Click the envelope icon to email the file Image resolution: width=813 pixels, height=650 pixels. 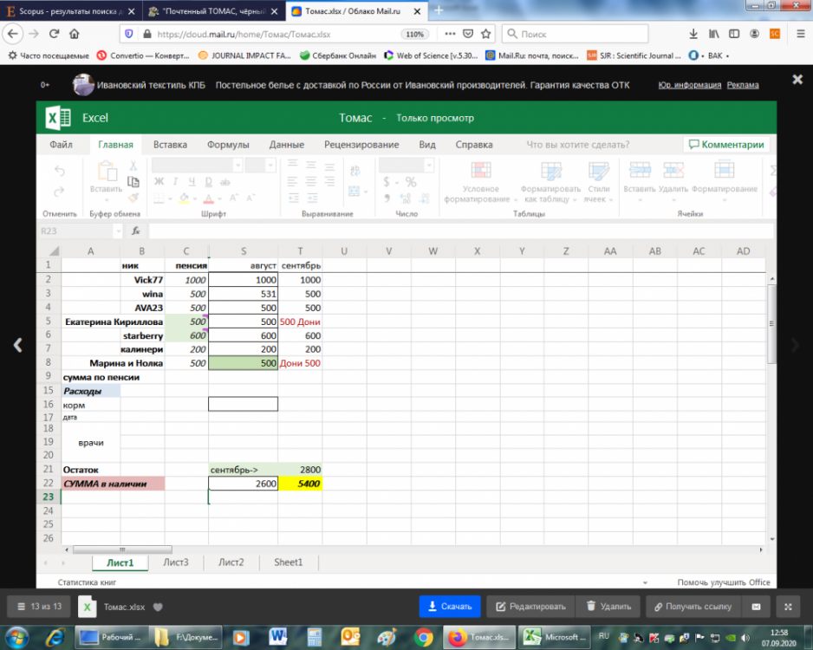755,607
